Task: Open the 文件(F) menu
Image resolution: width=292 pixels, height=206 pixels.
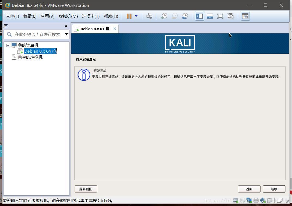Action: tap(13, 16)
